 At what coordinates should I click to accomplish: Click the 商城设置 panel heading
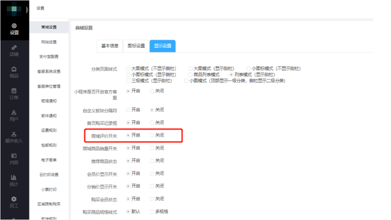(84, 28)
